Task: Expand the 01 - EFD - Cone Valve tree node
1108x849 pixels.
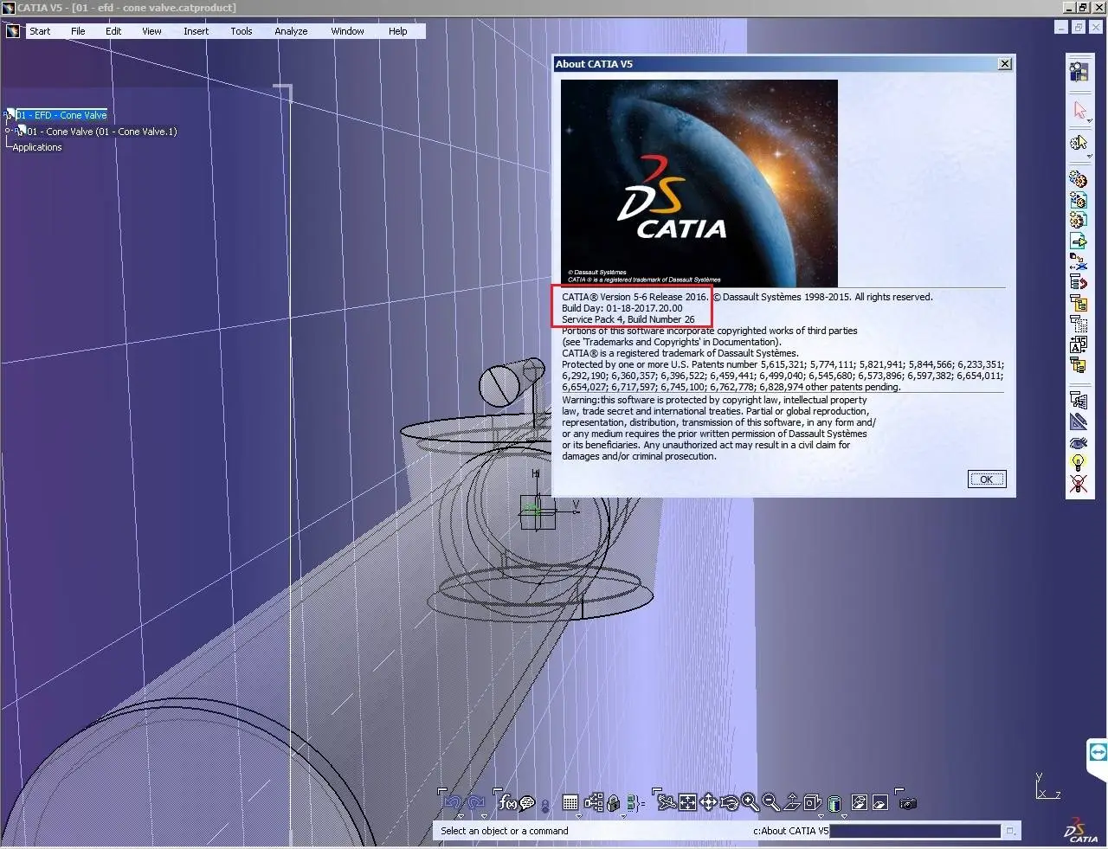Action: [8, 115]
